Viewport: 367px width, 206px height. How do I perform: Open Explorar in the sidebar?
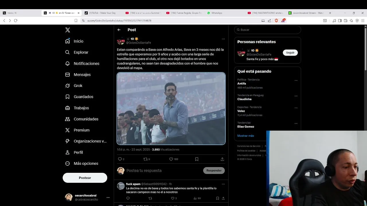(77, 52)
